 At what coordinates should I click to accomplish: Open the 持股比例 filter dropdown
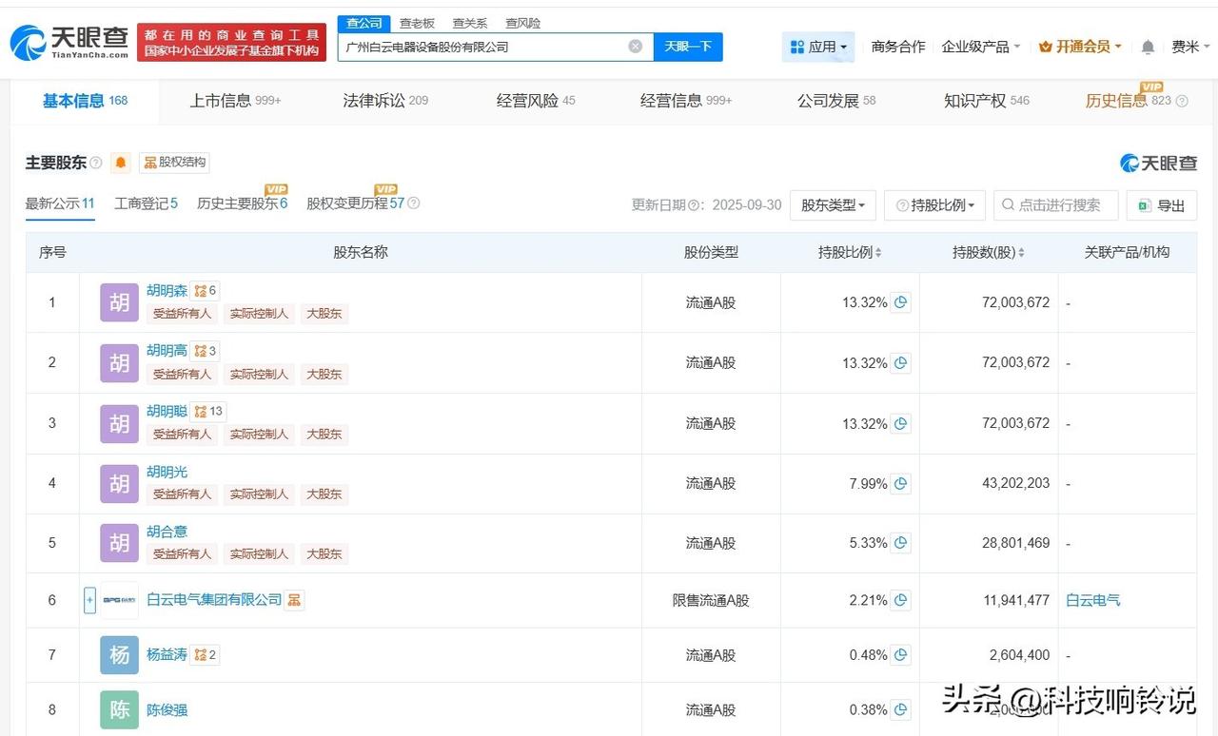pyautogui.click(x=934, y=204)
